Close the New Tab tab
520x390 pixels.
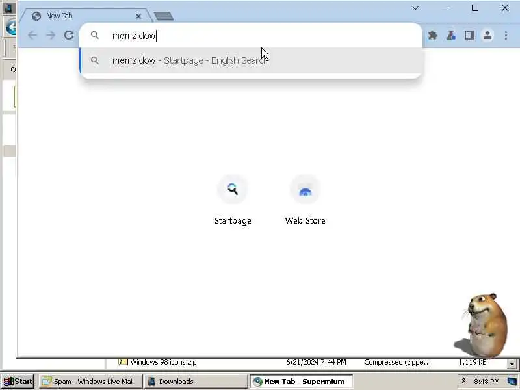pos(138,16)
